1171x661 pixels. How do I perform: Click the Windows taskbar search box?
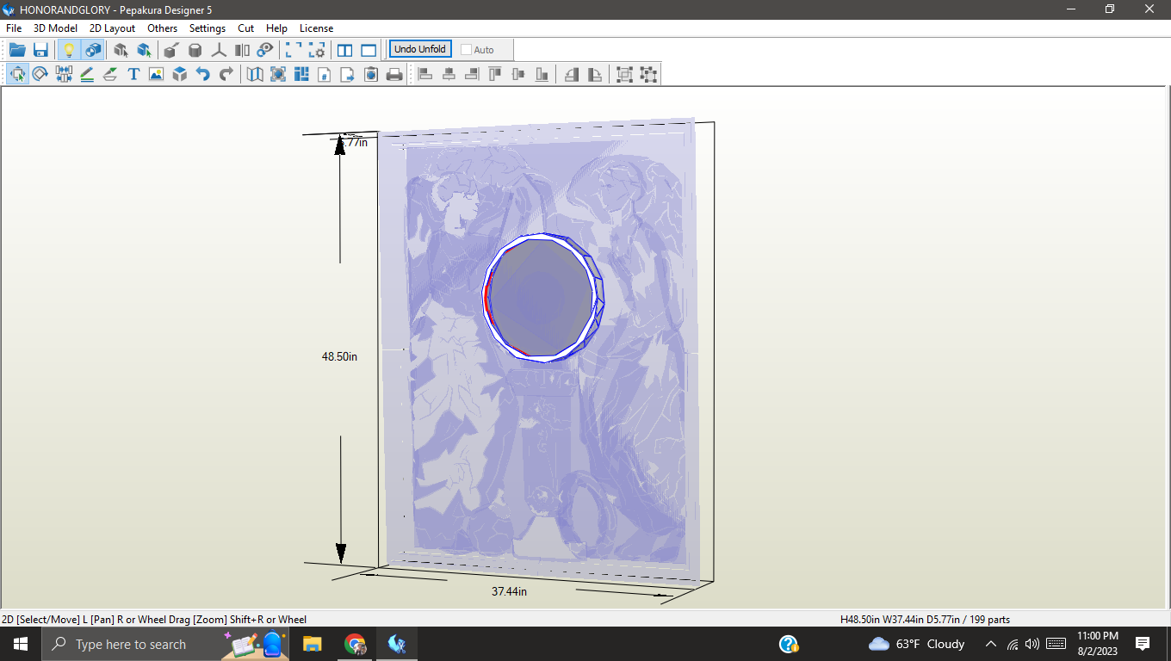(129, 644)
